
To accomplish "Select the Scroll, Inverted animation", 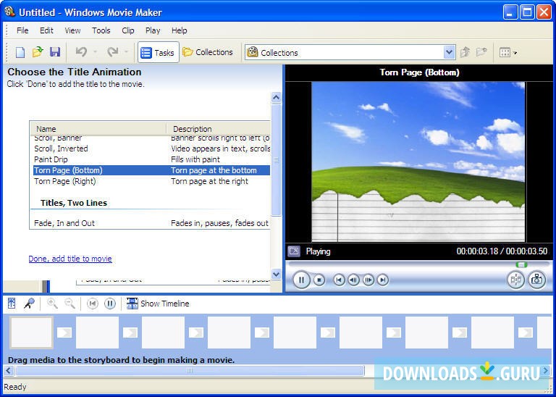I will click(x=151, y=149).
